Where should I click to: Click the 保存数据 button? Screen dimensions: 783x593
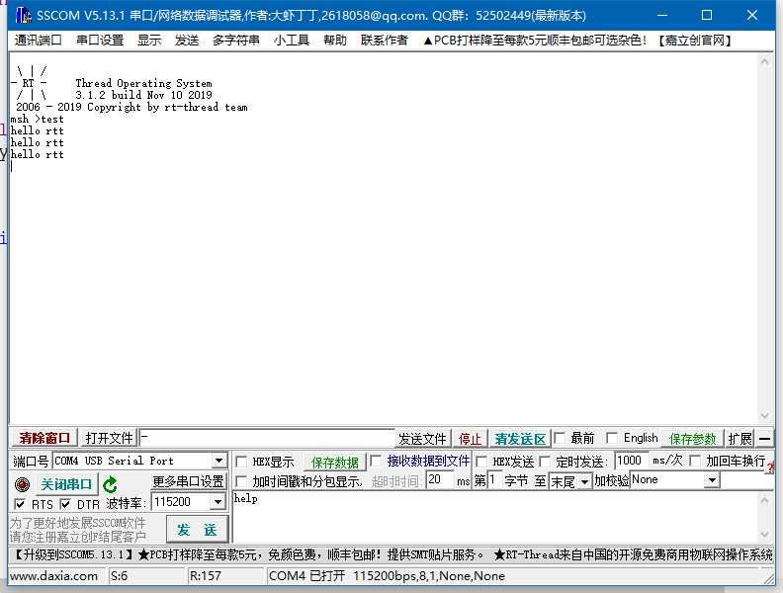coord(334,463)
